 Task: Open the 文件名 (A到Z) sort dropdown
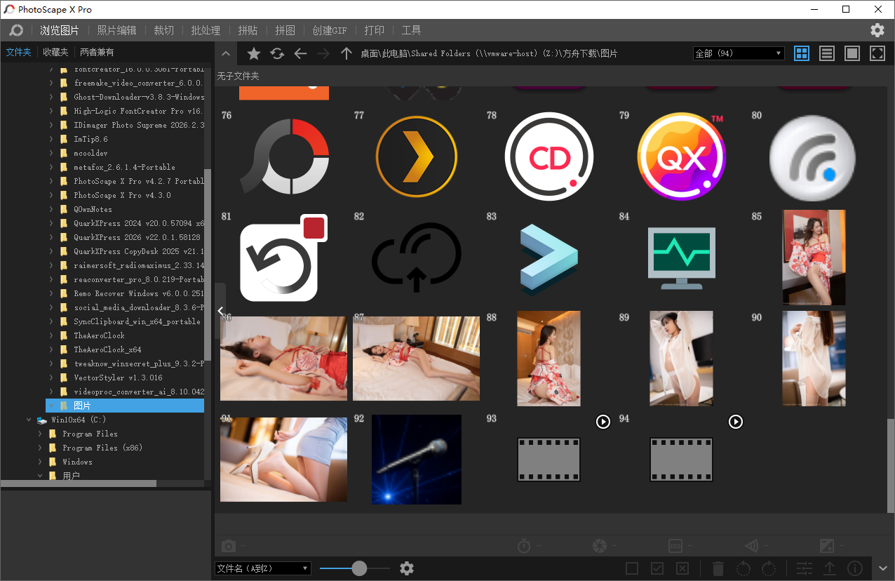[263, 568]
